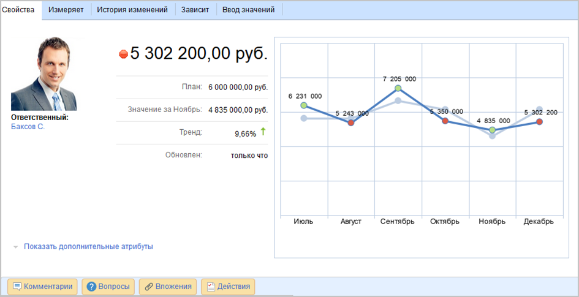Open the История изменений tab
The image size is (579, 297).
[132, 10]
